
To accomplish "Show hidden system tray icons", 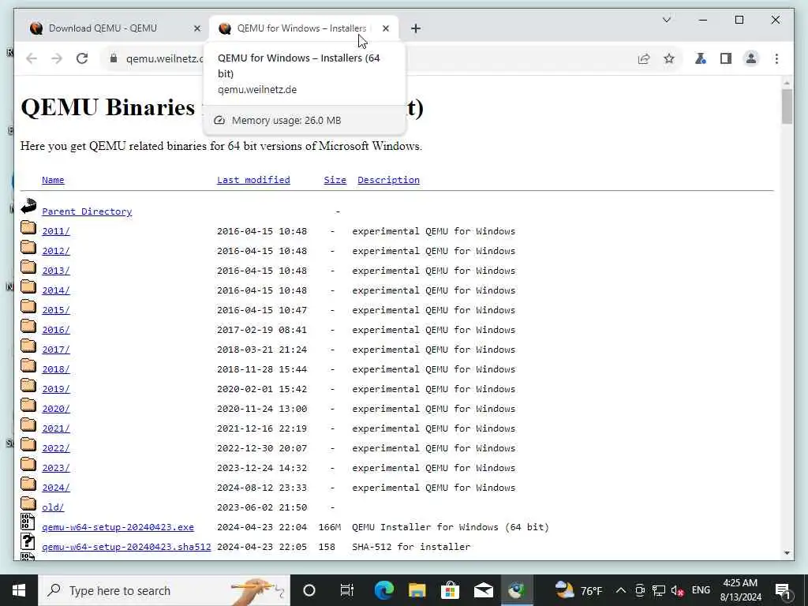I will pos(621,590).
